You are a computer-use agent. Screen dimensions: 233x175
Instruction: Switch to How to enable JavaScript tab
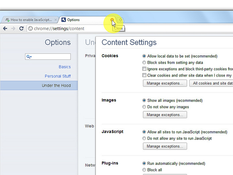(x=31, y=20)
